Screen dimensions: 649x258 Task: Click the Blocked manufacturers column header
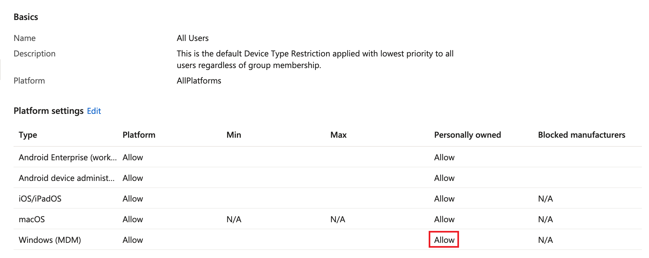click(x=581, y=135)
